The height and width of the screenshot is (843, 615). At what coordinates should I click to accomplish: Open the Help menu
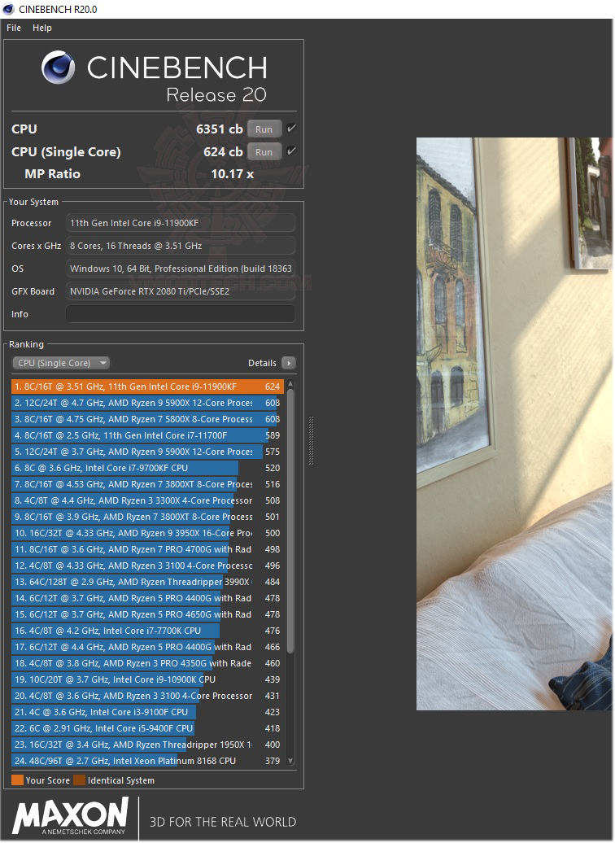click(x=42, y=28)
